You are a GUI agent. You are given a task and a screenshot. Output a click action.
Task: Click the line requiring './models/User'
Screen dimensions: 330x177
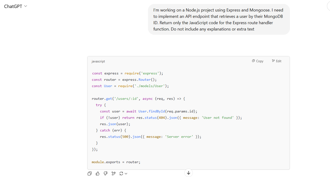point(130,86)
